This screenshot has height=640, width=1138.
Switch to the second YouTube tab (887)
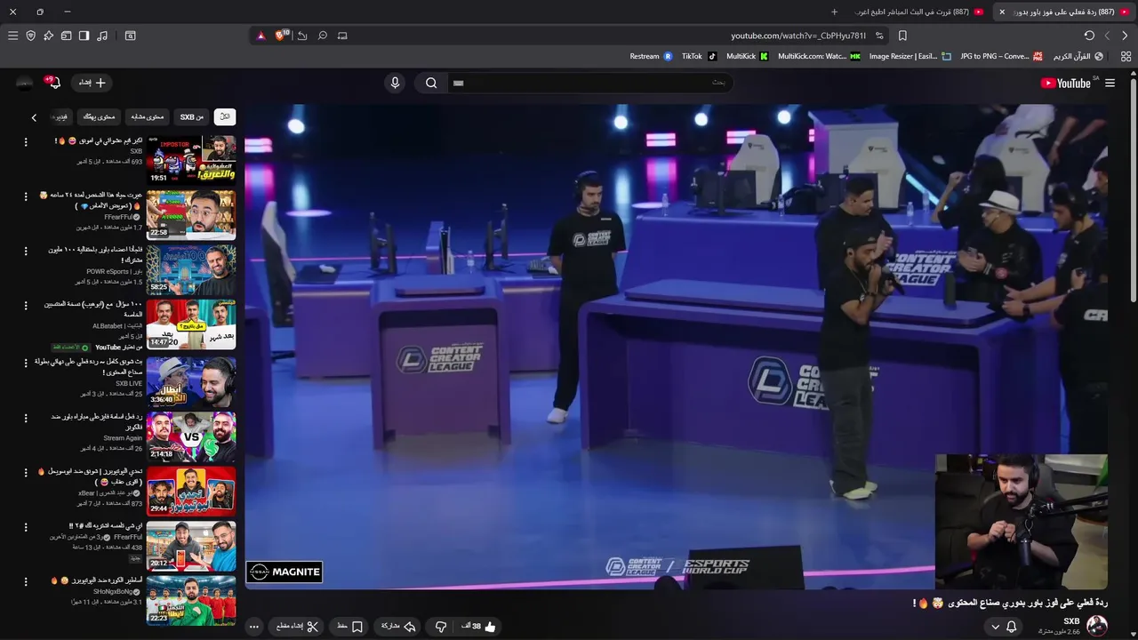pos(918,12)
